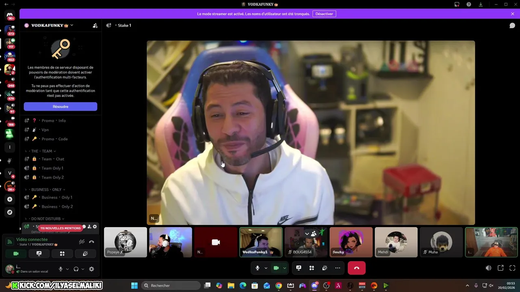Hide members via the people icon above thumbnails

[x=313, y=234]
